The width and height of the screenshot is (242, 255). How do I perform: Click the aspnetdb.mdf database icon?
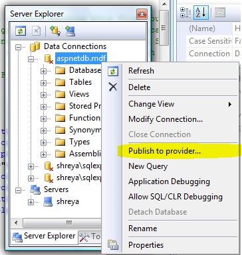click(49, 59)
